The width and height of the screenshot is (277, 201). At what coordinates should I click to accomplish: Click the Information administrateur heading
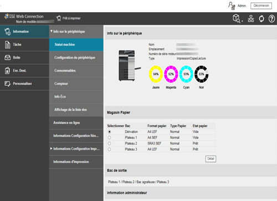[x=127, y=193]
